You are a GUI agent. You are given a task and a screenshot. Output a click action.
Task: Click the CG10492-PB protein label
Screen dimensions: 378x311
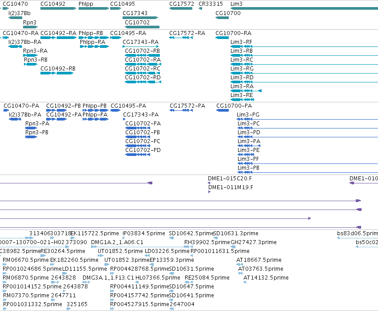64,106
